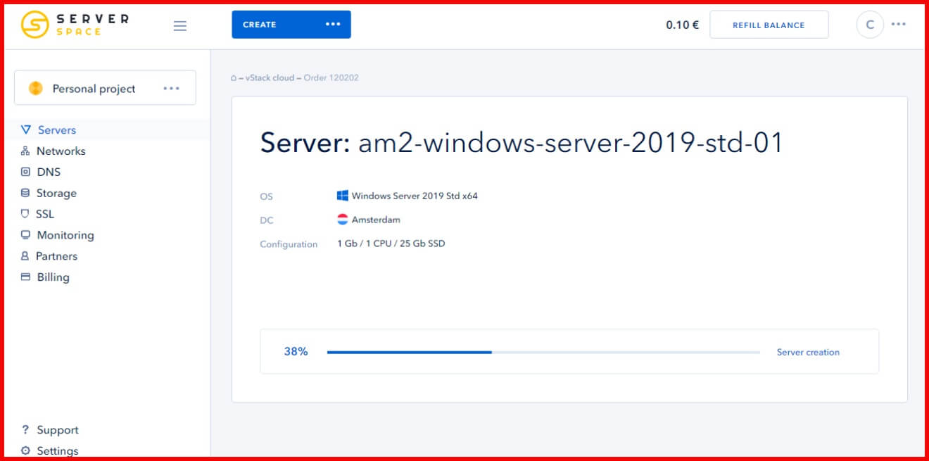Image resolution: width=929 pixels, height=461 pixels.
Task: Click the Networks icon
Action: [x=25, y=151]
